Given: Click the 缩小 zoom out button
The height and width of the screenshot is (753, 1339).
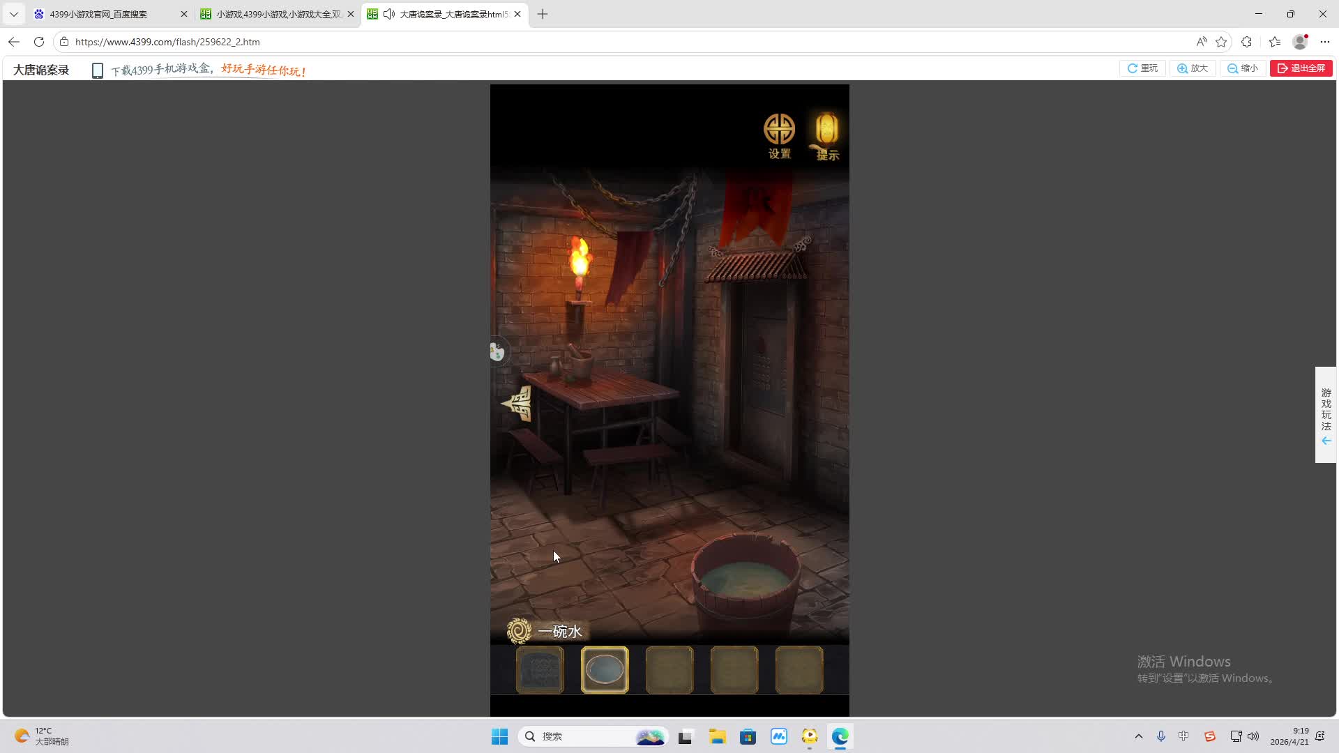Looking at the screenshot, I should coord(1243,68).
